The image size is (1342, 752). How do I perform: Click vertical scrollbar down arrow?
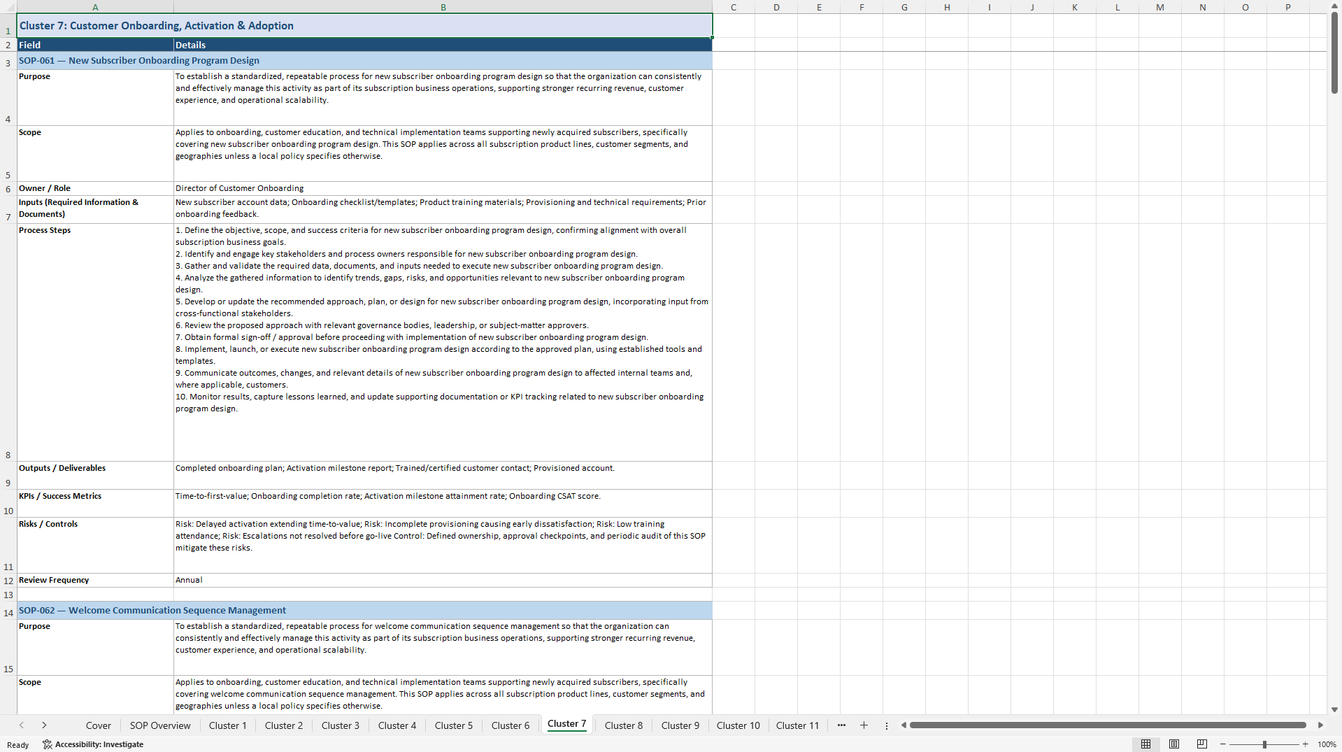point(1334,709)
